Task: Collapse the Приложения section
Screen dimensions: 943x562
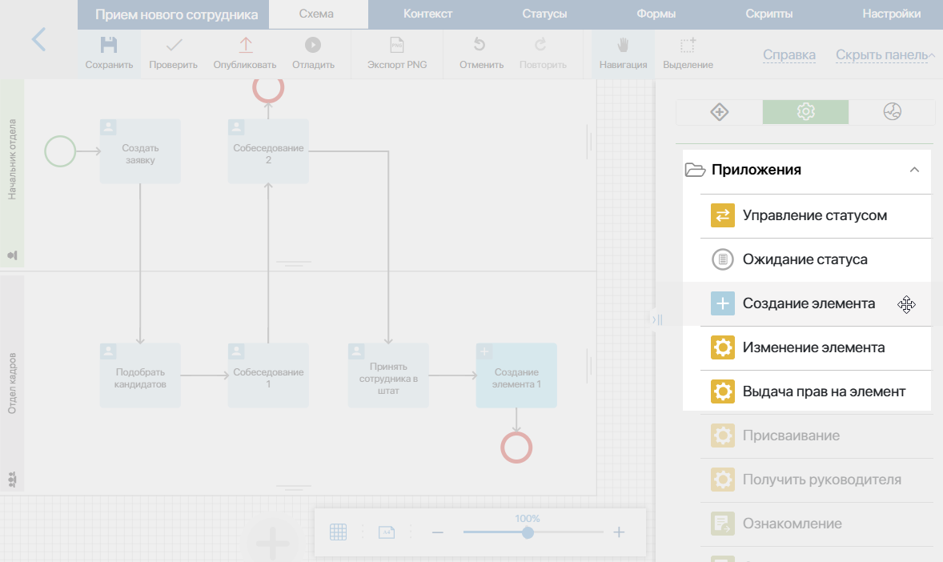Action: coord(914,170)
